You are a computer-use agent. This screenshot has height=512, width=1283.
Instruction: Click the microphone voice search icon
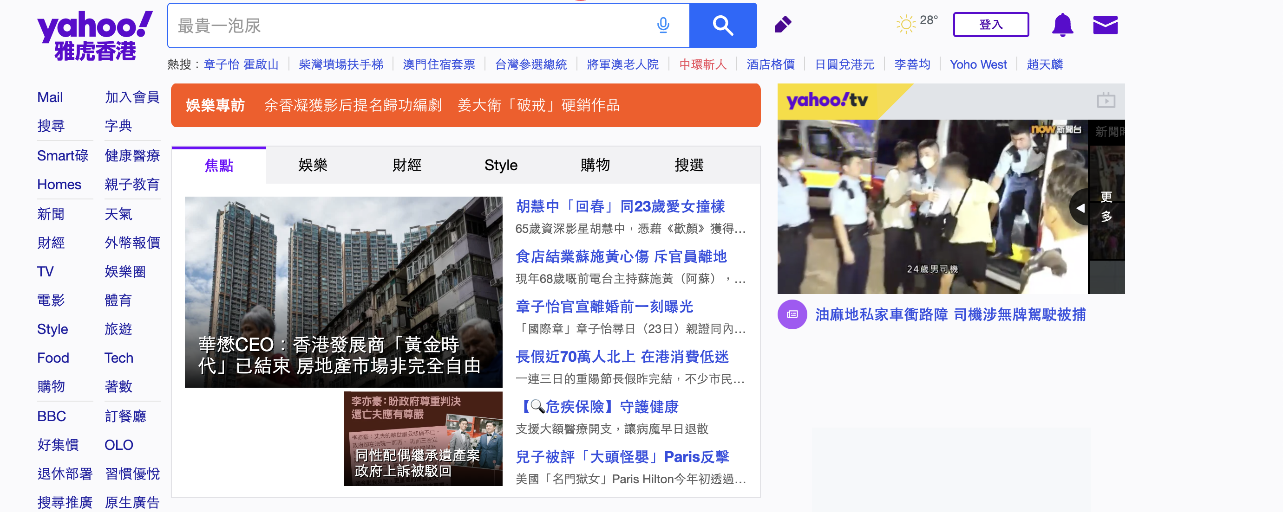(663, 25)
